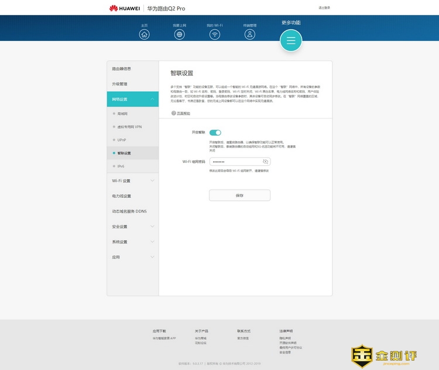Click the home (主页) icon

[x=145, y=34]
